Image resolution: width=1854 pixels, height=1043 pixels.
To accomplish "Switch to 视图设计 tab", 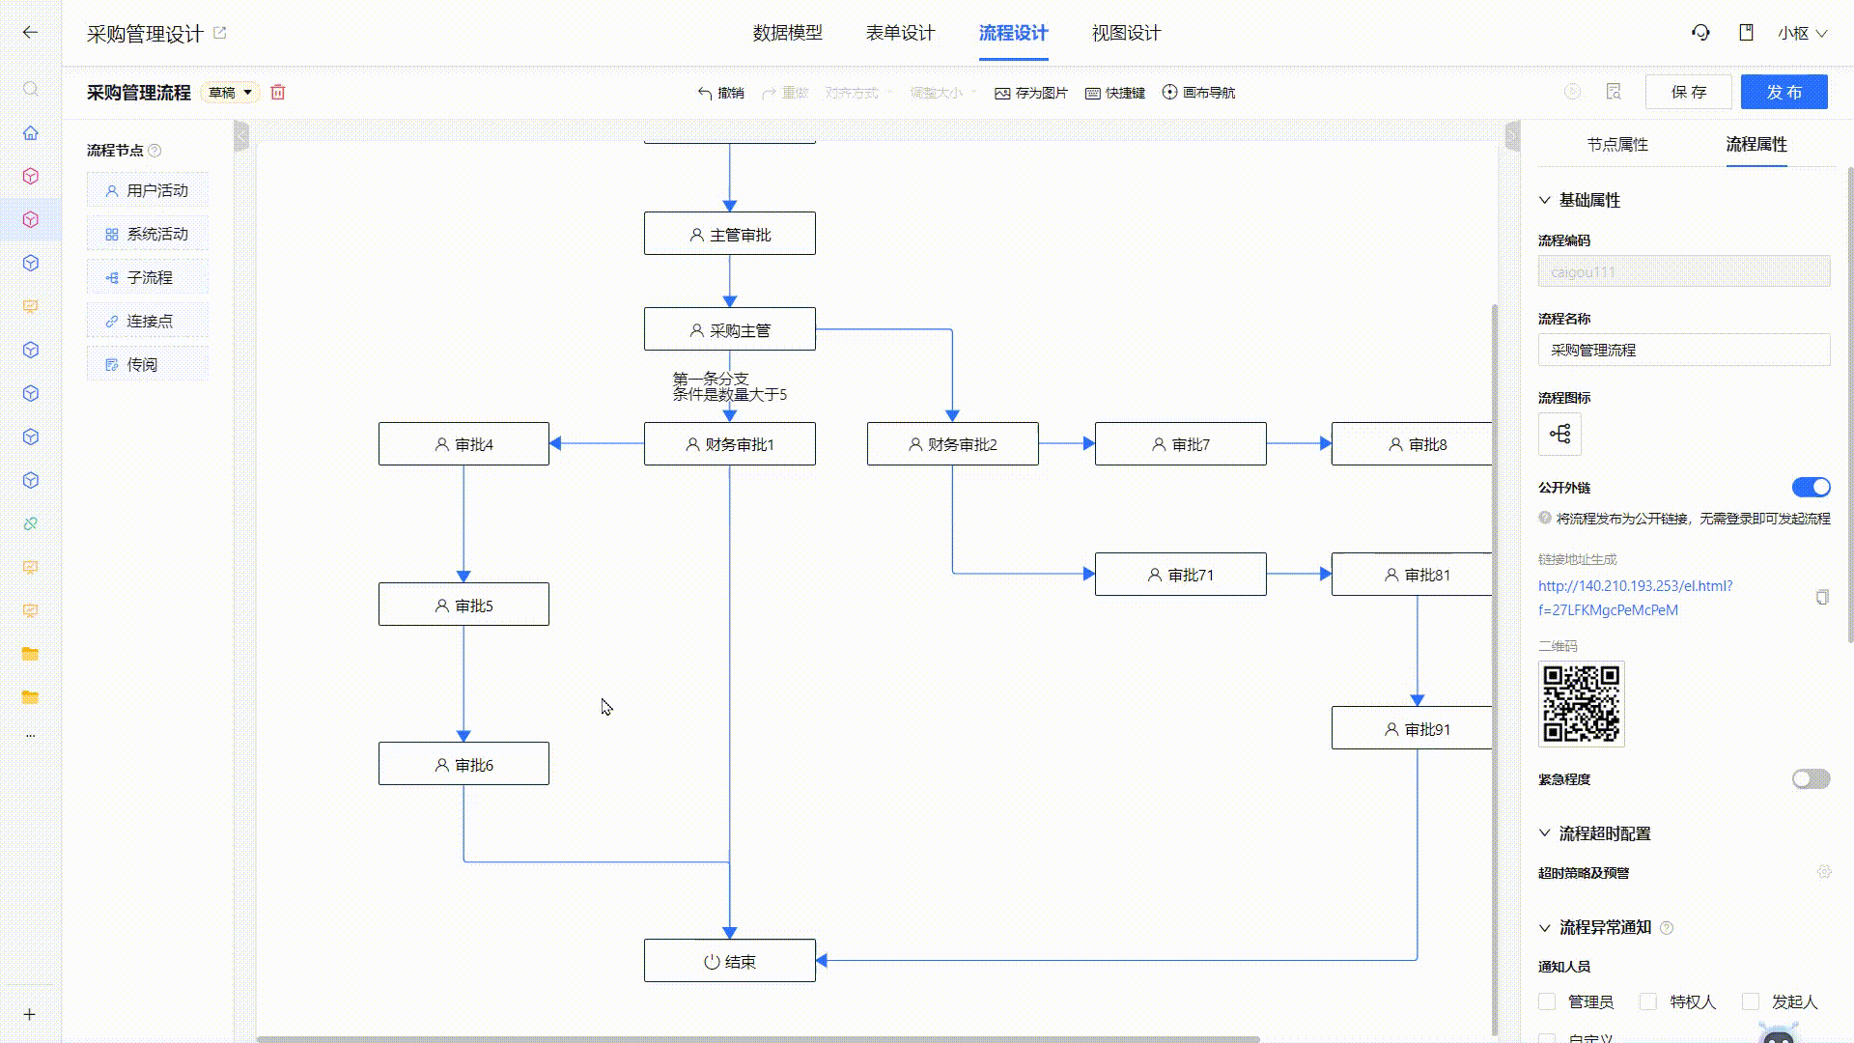I will click(x=1126, y=33).
